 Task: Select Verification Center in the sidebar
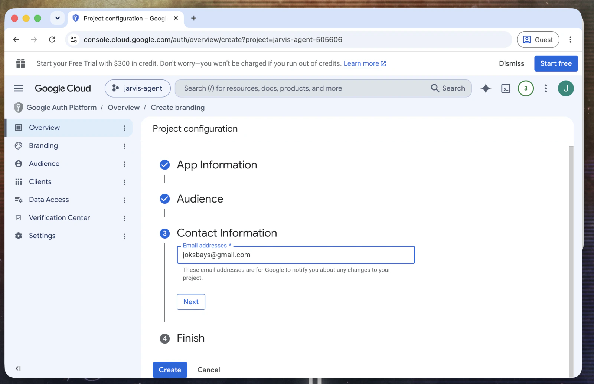coord(69,218)
